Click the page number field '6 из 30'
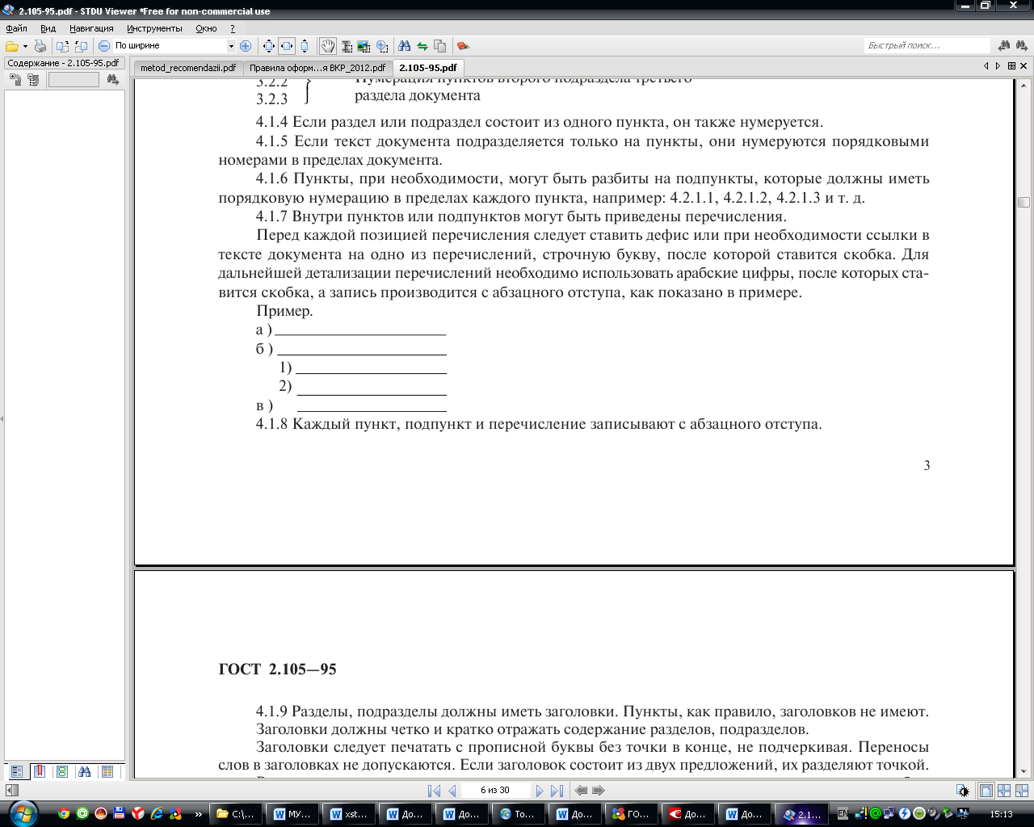Screen dimensions: 1034x827 point(495,791)
